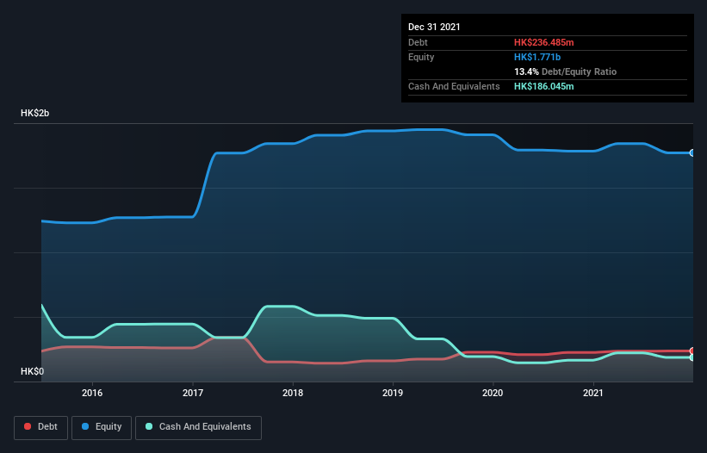707x453 pixels.
Task: Click the red Debt legend dot
Action: coord(28,426)
